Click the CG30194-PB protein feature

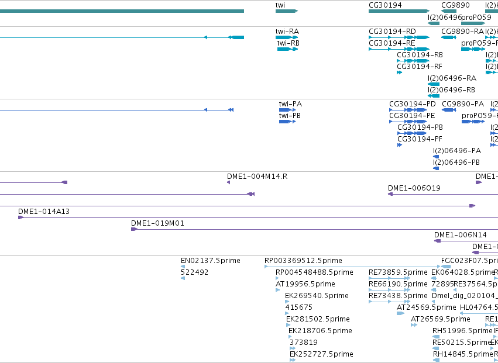point(412,134)
